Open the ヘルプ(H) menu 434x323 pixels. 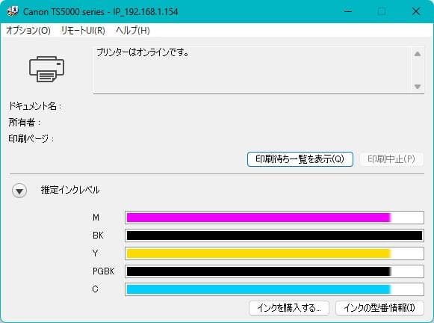132,30
